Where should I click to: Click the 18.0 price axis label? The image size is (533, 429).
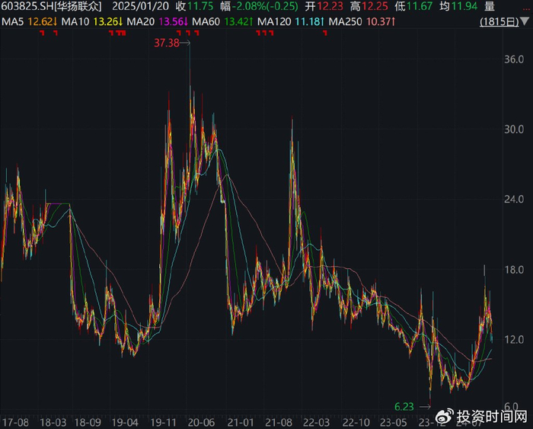coord(514,270)
